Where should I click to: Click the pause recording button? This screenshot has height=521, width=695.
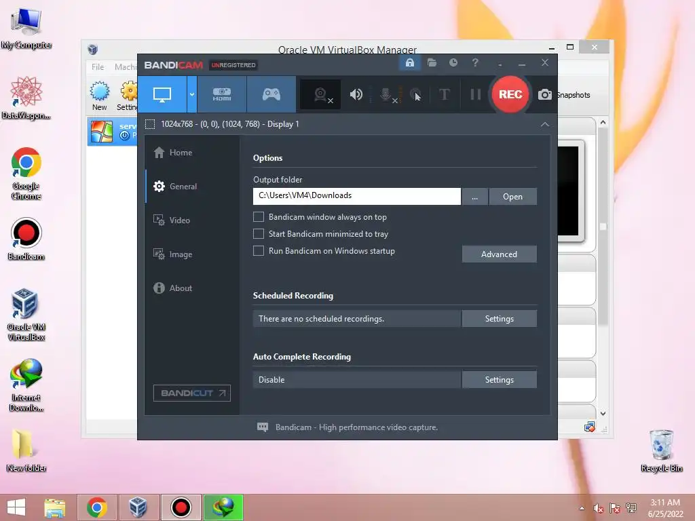coord(475,94)
